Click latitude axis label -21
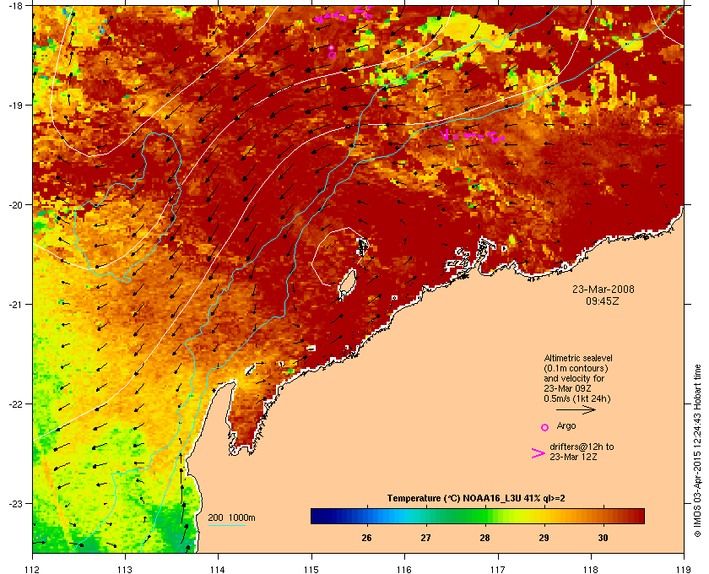Viewport: 709px width, 574px height. [15, 304]
